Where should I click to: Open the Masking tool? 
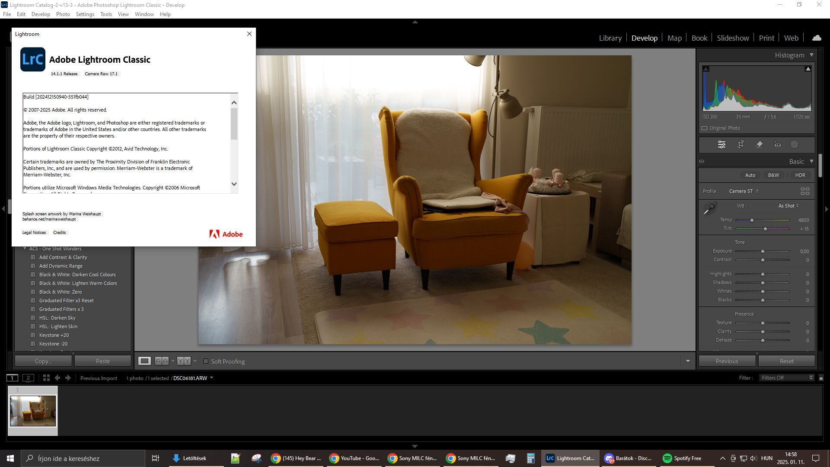795,145
